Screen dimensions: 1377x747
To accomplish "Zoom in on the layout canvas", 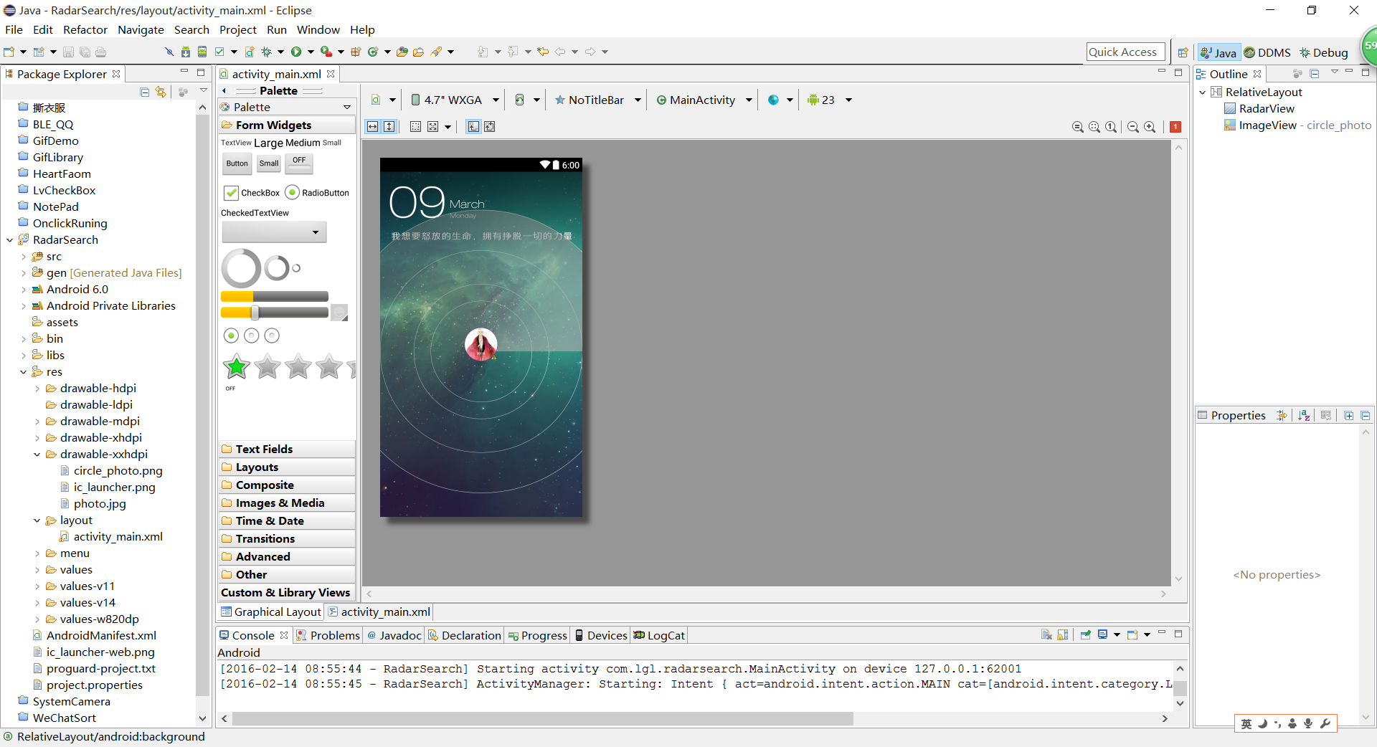I will click(1150, 127).
